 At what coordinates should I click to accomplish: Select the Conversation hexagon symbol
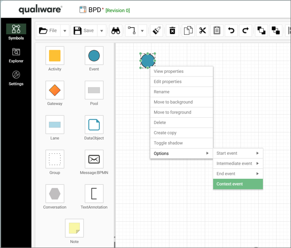coord(55,194)
